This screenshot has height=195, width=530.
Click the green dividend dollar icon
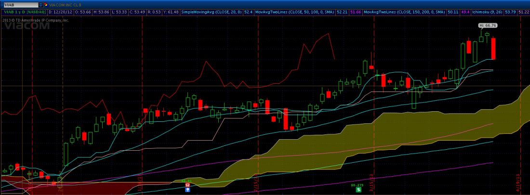[358, 190]
